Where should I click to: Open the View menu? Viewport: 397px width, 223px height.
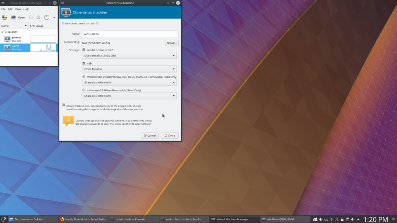pyautogui.click(x=18, y=9)
